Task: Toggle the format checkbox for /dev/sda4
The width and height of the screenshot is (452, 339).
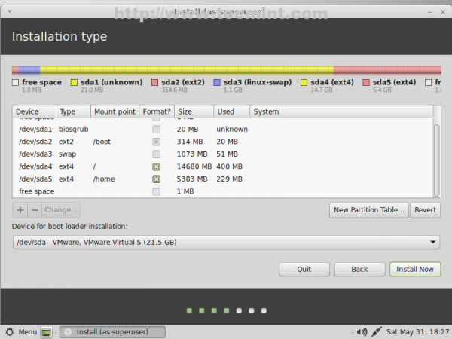Action: click(156, 166)
